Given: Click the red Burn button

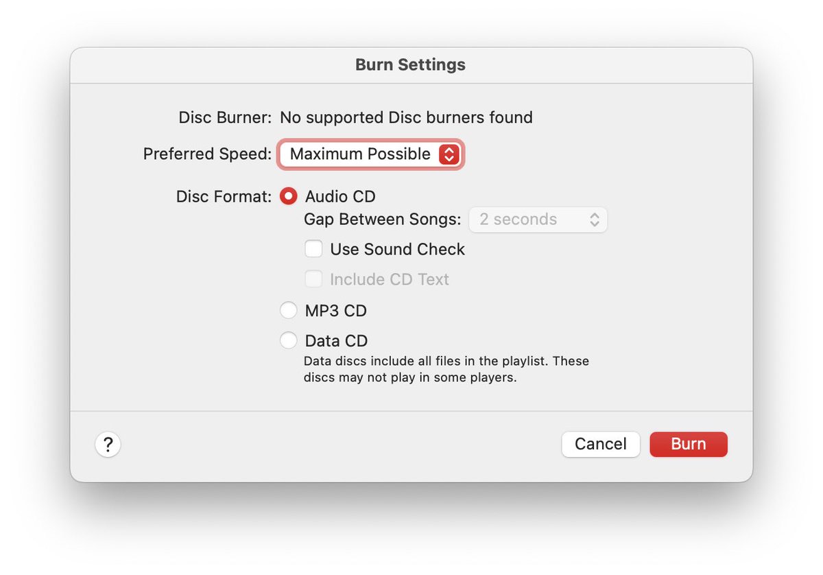Looking at the screenshot, I should (689, 444).
